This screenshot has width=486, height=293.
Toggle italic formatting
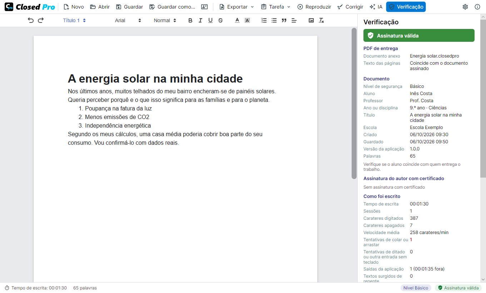[200, 20]
